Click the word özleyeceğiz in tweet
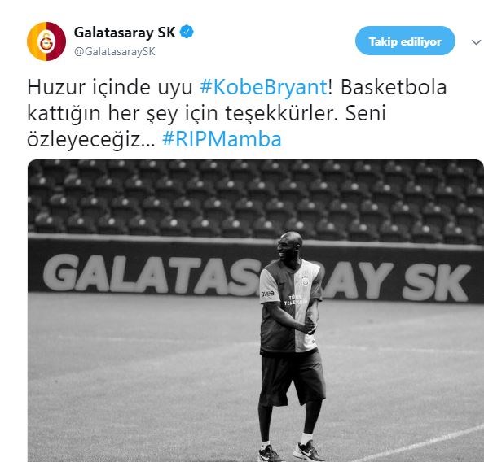 (90, 139)
